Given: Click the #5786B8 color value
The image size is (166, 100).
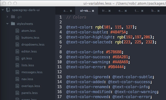Looking at the screenshot, I should tap(114, 52).
